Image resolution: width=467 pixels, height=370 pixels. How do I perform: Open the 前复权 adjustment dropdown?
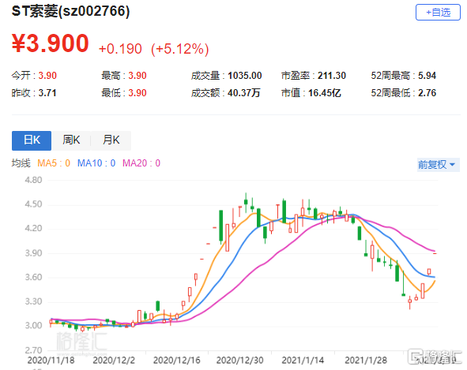click(x=438, y=164)
